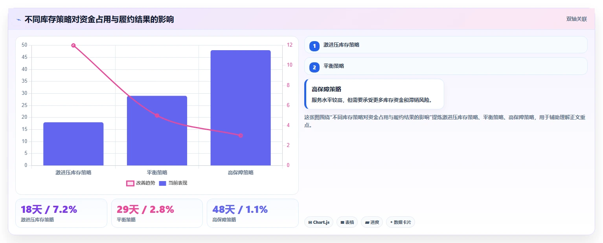This screenshot has width=603, height=243.
Task: Expand item 2 平衡策略
Action: coord(446,66)
